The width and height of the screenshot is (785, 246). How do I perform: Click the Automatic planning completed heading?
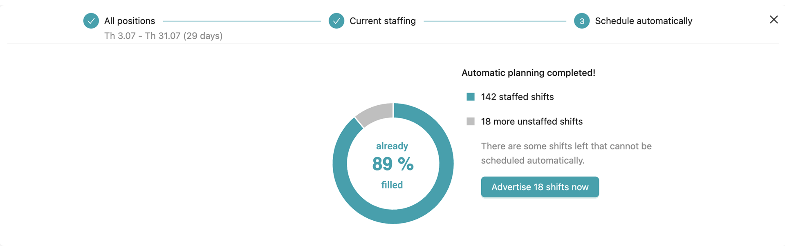pyautogui.click(x=528, y=73)
